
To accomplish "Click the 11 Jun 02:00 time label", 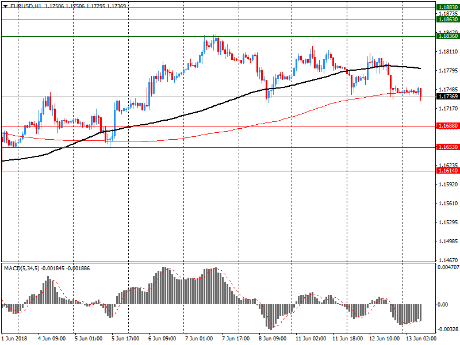I will coord(310,339).
